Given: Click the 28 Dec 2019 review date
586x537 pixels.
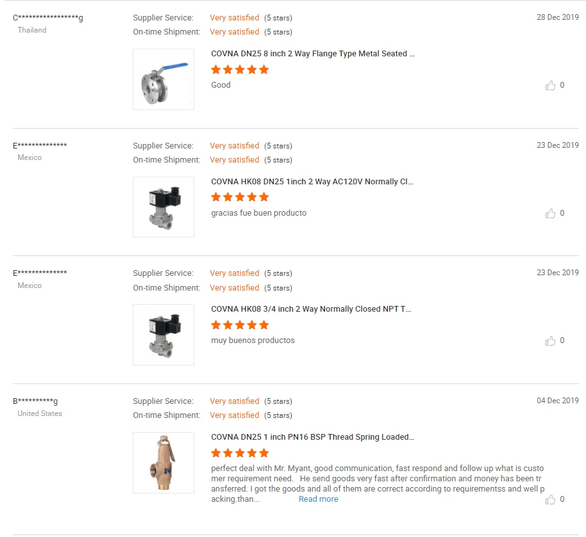Looking at the screenshot, I should coord(557,17).
